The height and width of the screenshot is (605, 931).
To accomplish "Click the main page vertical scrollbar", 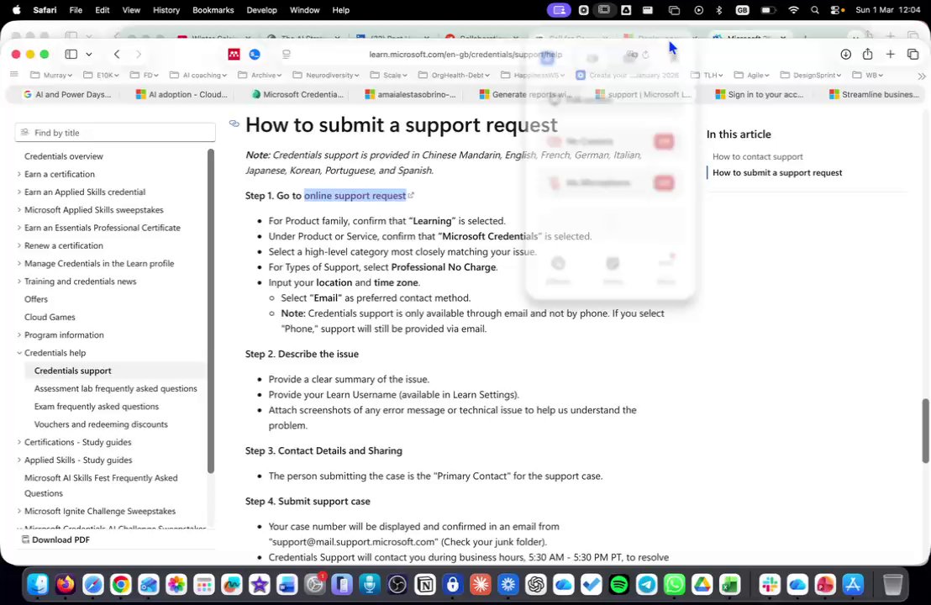I will pyautogui.click(x=925, y=431).
